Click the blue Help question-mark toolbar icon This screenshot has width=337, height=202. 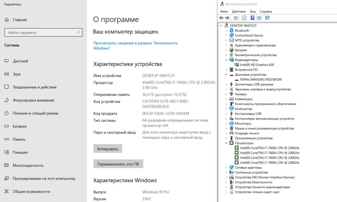click(252, 18)
